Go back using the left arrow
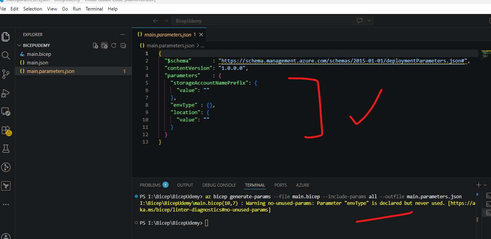The image size is (491, 239). pos(155,21)
